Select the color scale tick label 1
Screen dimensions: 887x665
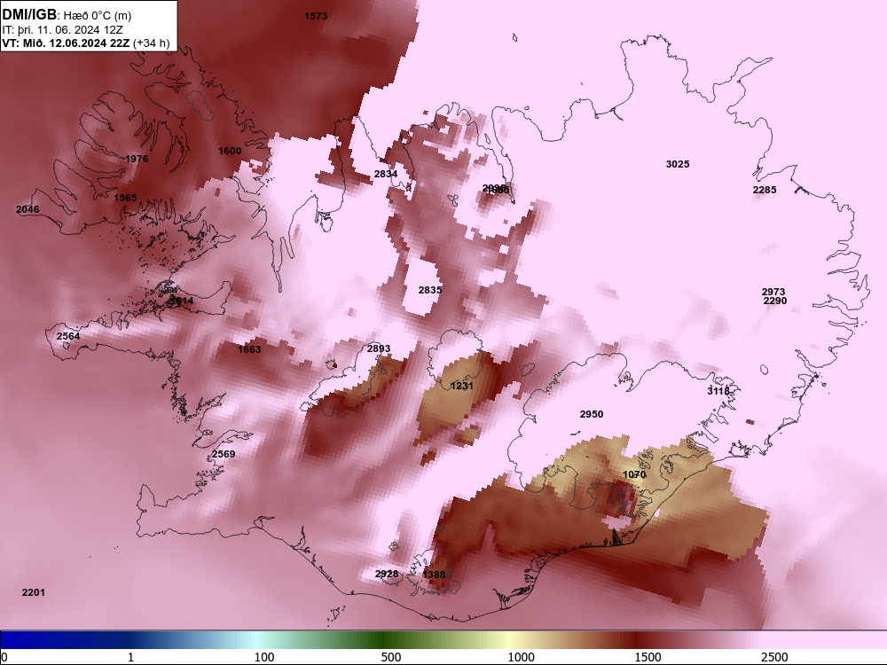click(x=130, y=657)
